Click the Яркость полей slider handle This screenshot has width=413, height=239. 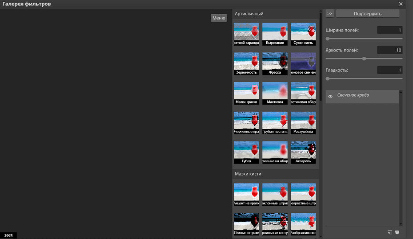[364, 59]
